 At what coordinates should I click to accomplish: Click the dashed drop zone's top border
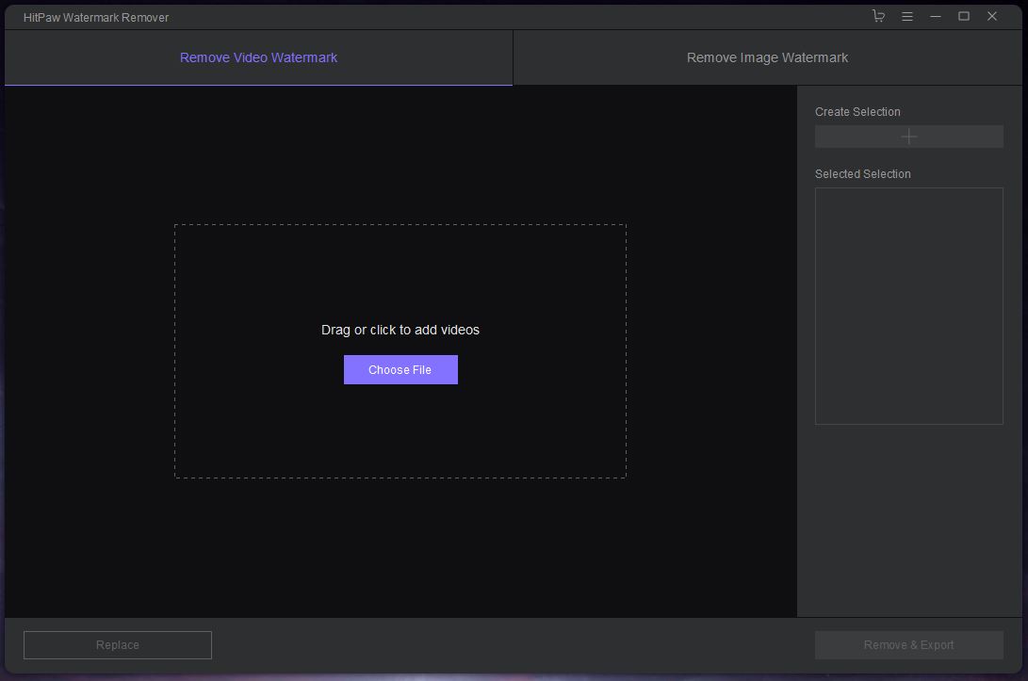pyautogui.click(x=400, y=225)
